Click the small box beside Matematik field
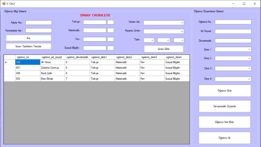 point(111,30)
